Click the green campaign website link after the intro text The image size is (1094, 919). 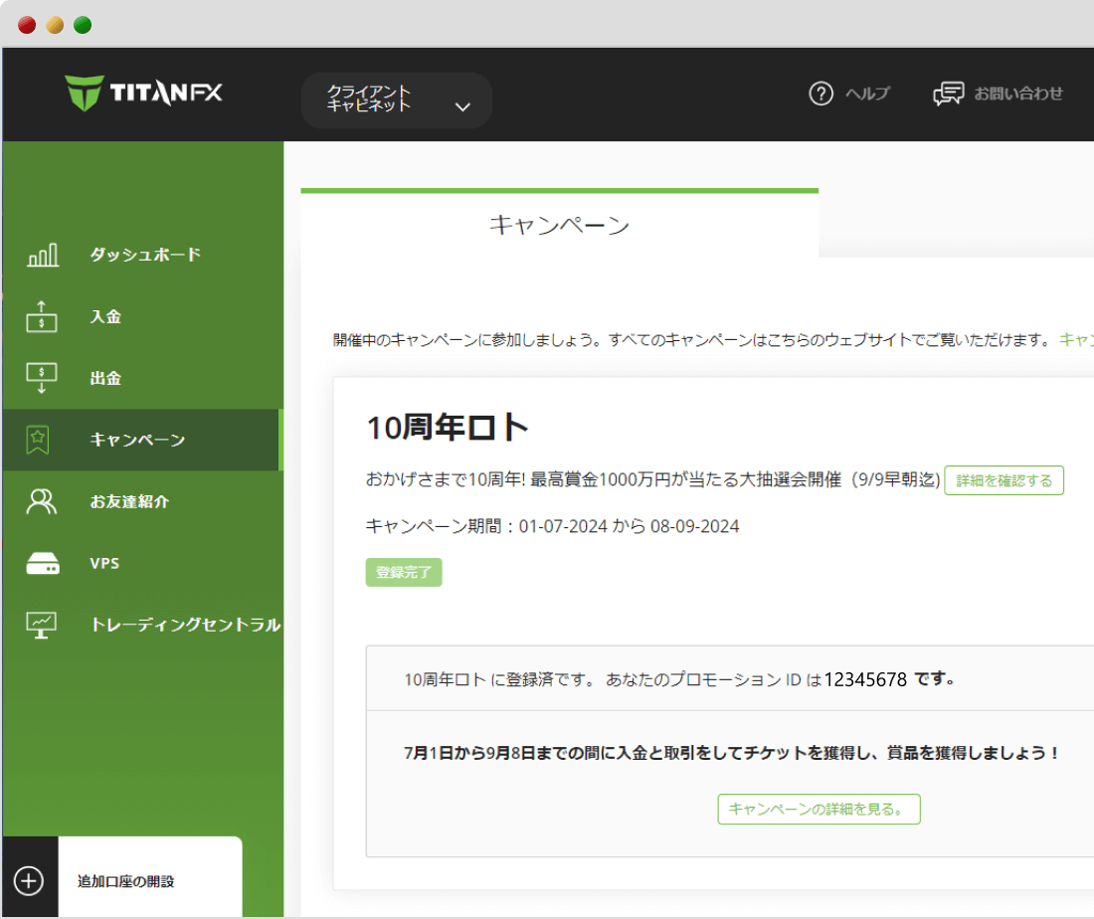pyautogui.click(x=1076, y=340)
